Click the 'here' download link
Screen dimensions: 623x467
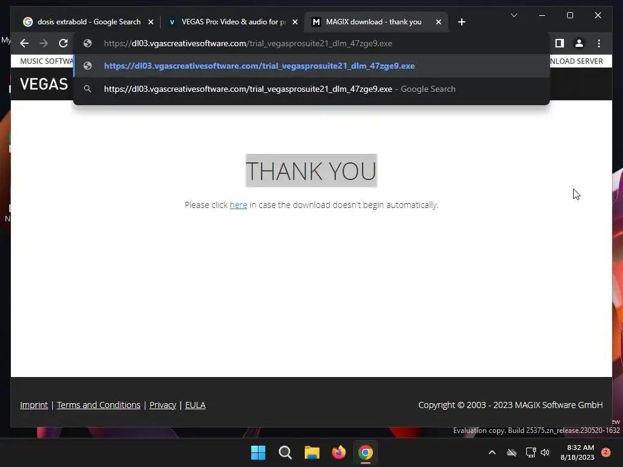[238, 205]
